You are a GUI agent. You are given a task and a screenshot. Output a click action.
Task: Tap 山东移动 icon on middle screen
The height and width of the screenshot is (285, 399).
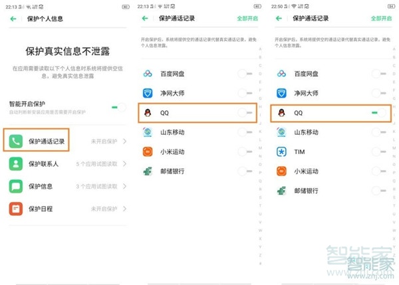pyautogui.click(x=148, y=132)
